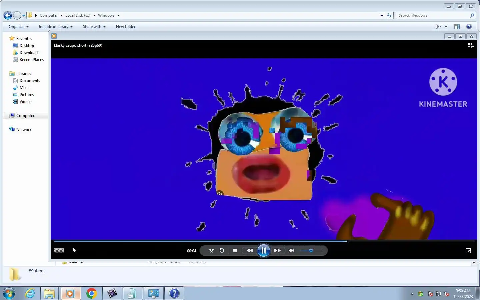480x300 pixels.
Task: Switch to Windows Media Player taskbar button
Action: 70,293
